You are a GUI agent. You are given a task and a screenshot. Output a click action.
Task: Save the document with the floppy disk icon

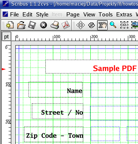[x=32, y=25]
